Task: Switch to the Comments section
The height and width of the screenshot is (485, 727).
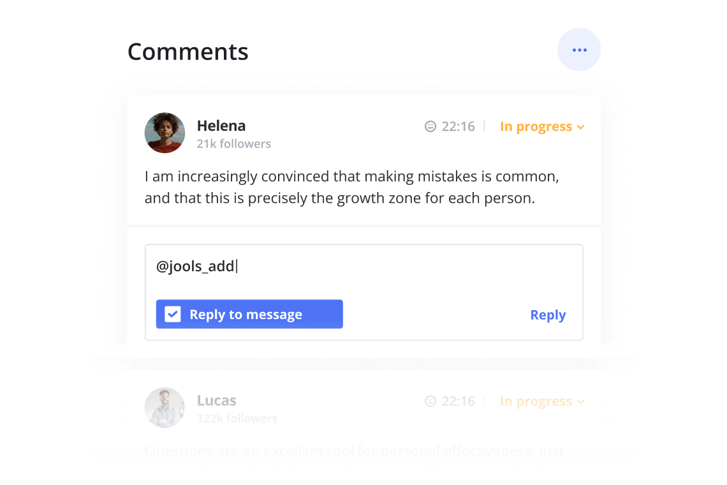Action: pyautogui.click(x=187, y=52)
